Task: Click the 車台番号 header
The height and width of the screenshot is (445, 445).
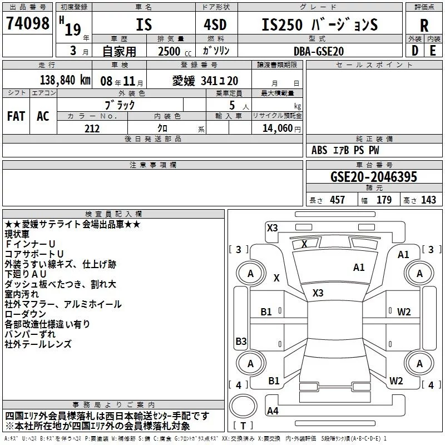Action: [x=374, y=165]
